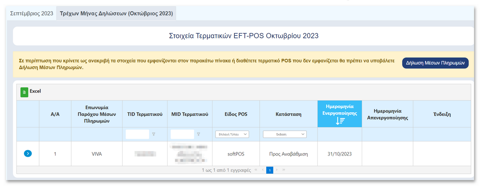Go to next page of results
The height and width of the screenshot is (186, 480).
[277, 170]
